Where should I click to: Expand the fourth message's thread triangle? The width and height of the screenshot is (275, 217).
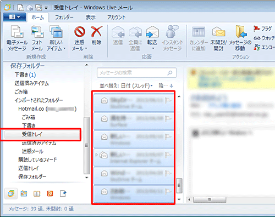click(97, 155)
